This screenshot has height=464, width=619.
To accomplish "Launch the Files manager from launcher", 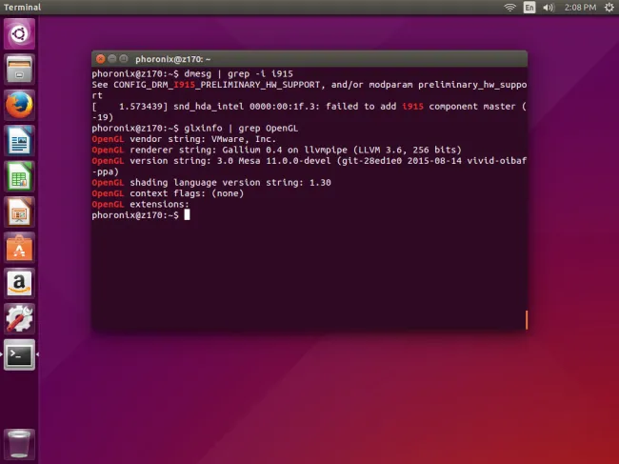I will [x=19, y=70].
